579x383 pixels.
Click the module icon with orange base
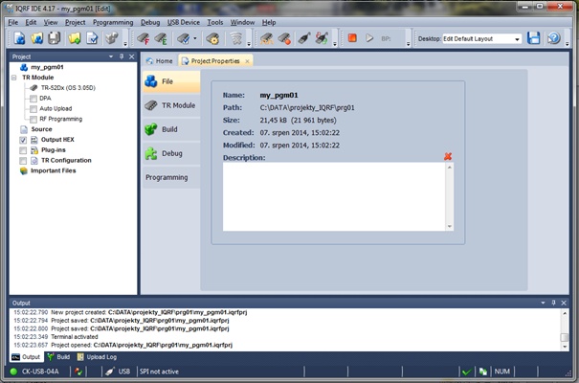[x=266, y=38]
